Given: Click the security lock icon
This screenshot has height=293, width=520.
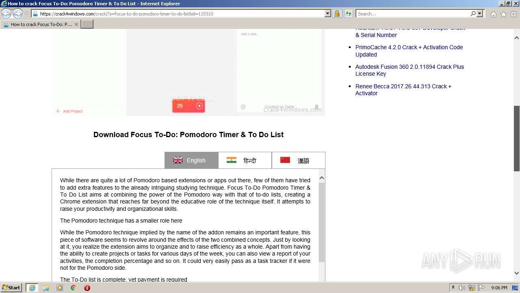Looking at the screenshot, I should tap(337, 13).
